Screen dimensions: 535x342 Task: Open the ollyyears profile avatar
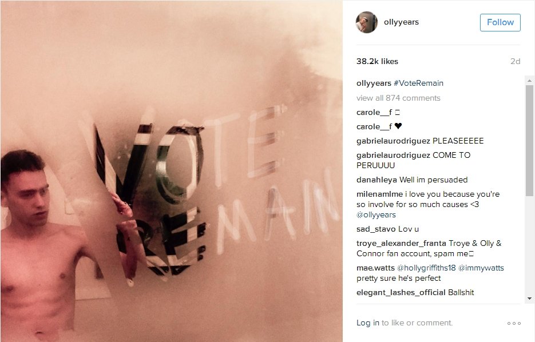coord(367,22)
